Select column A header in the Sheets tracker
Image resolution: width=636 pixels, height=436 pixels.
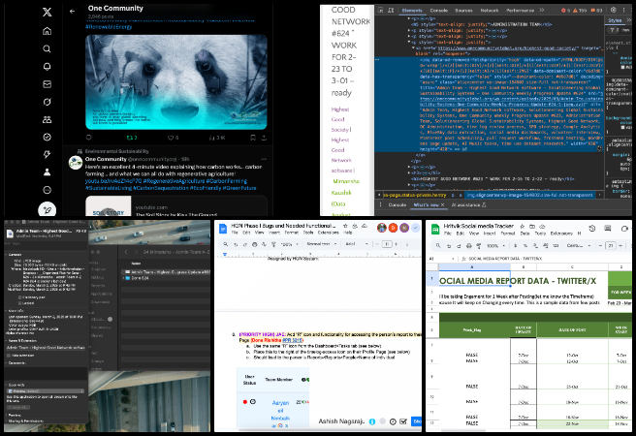[474, 267]
